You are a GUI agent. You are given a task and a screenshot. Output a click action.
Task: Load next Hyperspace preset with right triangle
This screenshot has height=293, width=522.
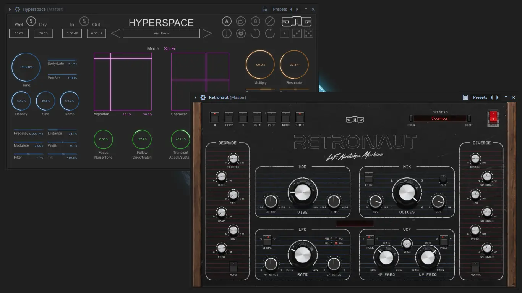click(x=207, y=34)
